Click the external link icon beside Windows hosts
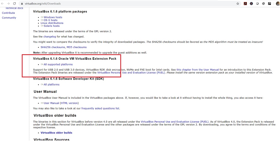280x141 pixels. [x=42, y=17]
